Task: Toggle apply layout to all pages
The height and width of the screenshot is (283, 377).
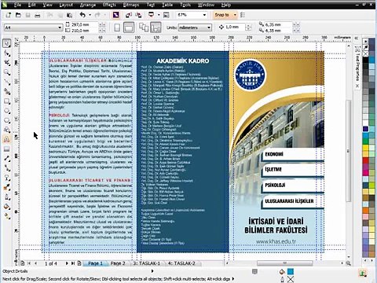Action: [x=144, y=28]
